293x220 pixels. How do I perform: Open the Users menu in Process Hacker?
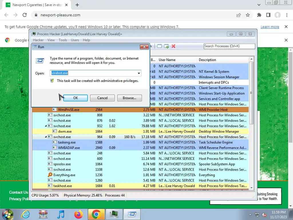click(x=75, y=40)
